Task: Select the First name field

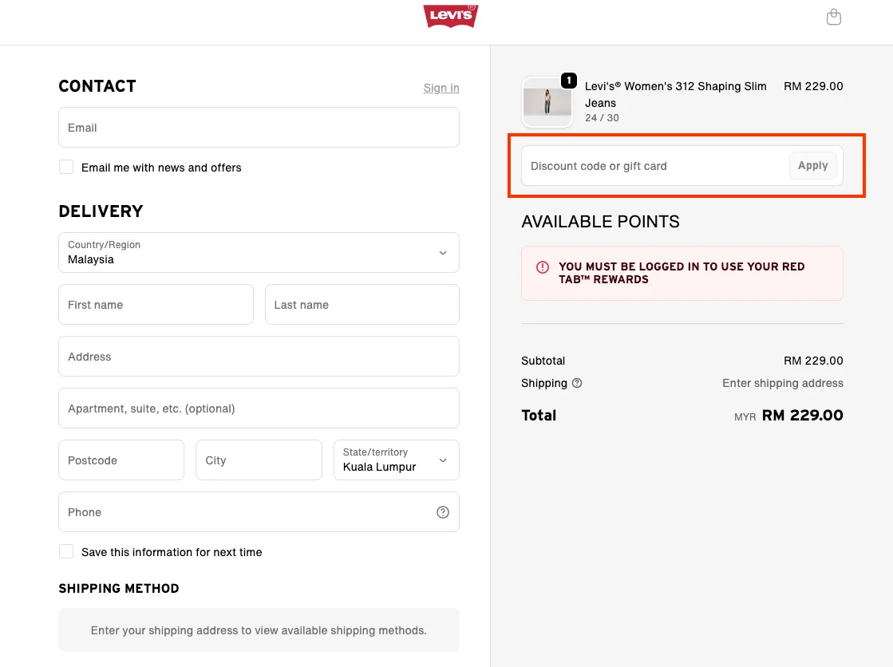Action: [x=156, y=304]
